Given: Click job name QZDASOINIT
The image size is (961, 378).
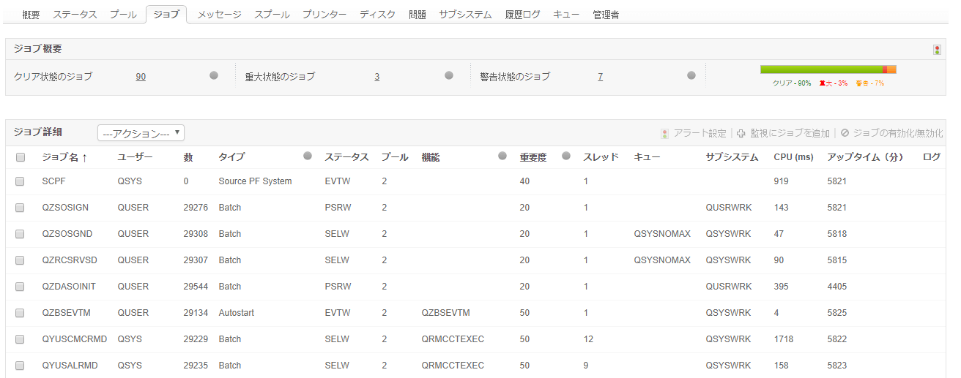Looking at the screenshot, I should point(69,287).
